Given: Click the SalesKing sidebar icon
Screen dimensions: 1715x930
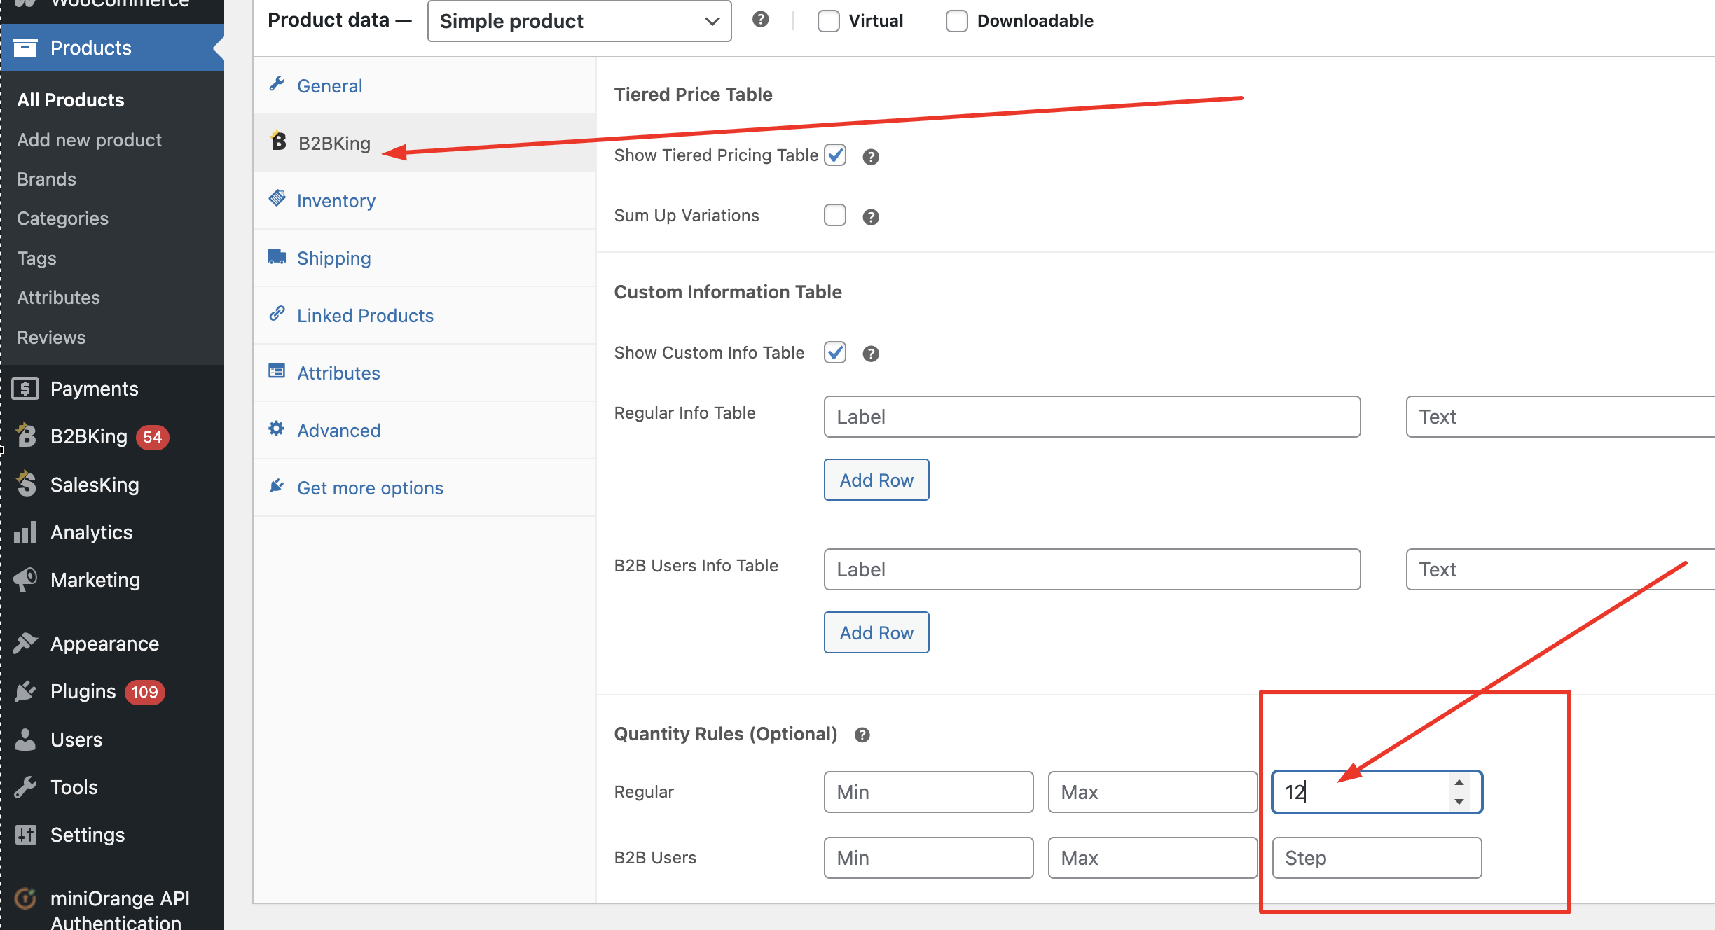Looking at the screenshot, I should click(26, 484).
